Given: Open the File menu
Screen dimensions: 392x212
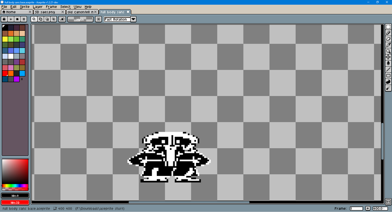Looking at the screenshot, I should tap(4, 7).
